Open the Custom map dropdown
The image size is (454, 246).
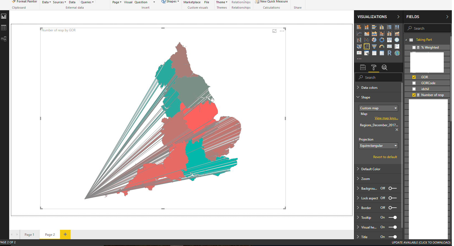click(378, 108)
